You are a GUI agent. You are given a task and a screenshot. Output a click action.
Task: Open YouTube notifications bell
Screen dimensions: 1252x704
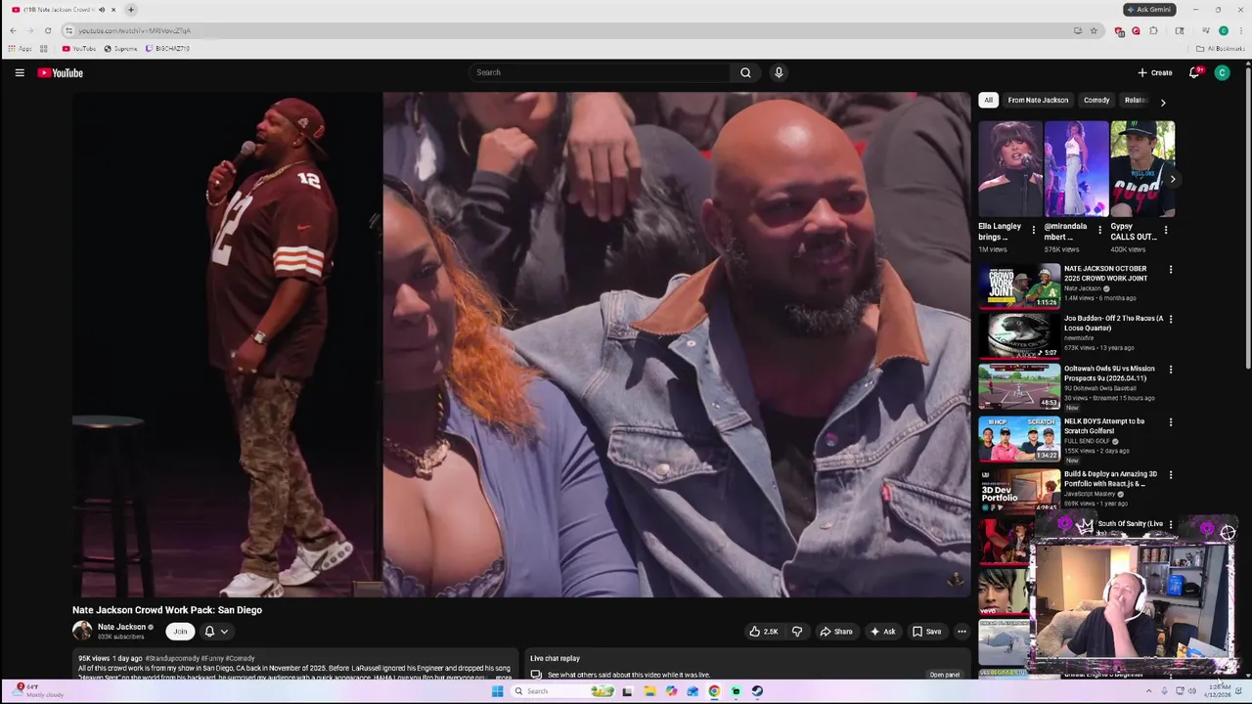click(x=1194, y=72)
